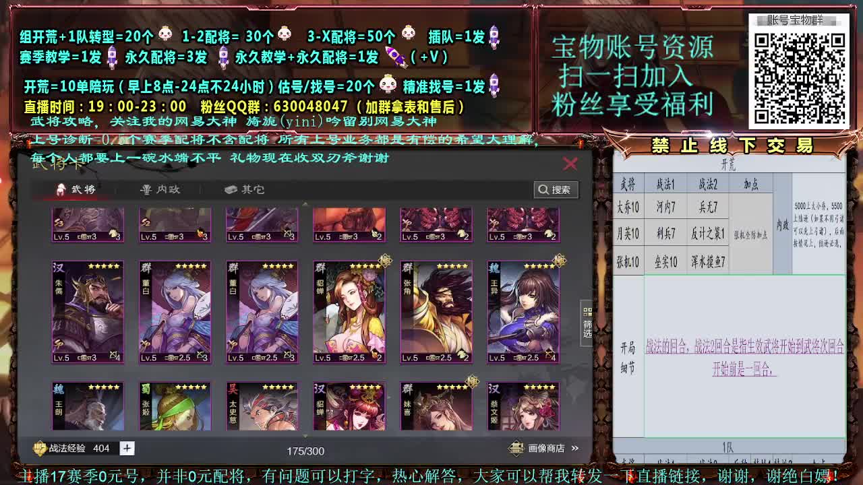Open the 内政 tab
The width and height of the screenshot is (863, 485).
(x=160, y=189)
